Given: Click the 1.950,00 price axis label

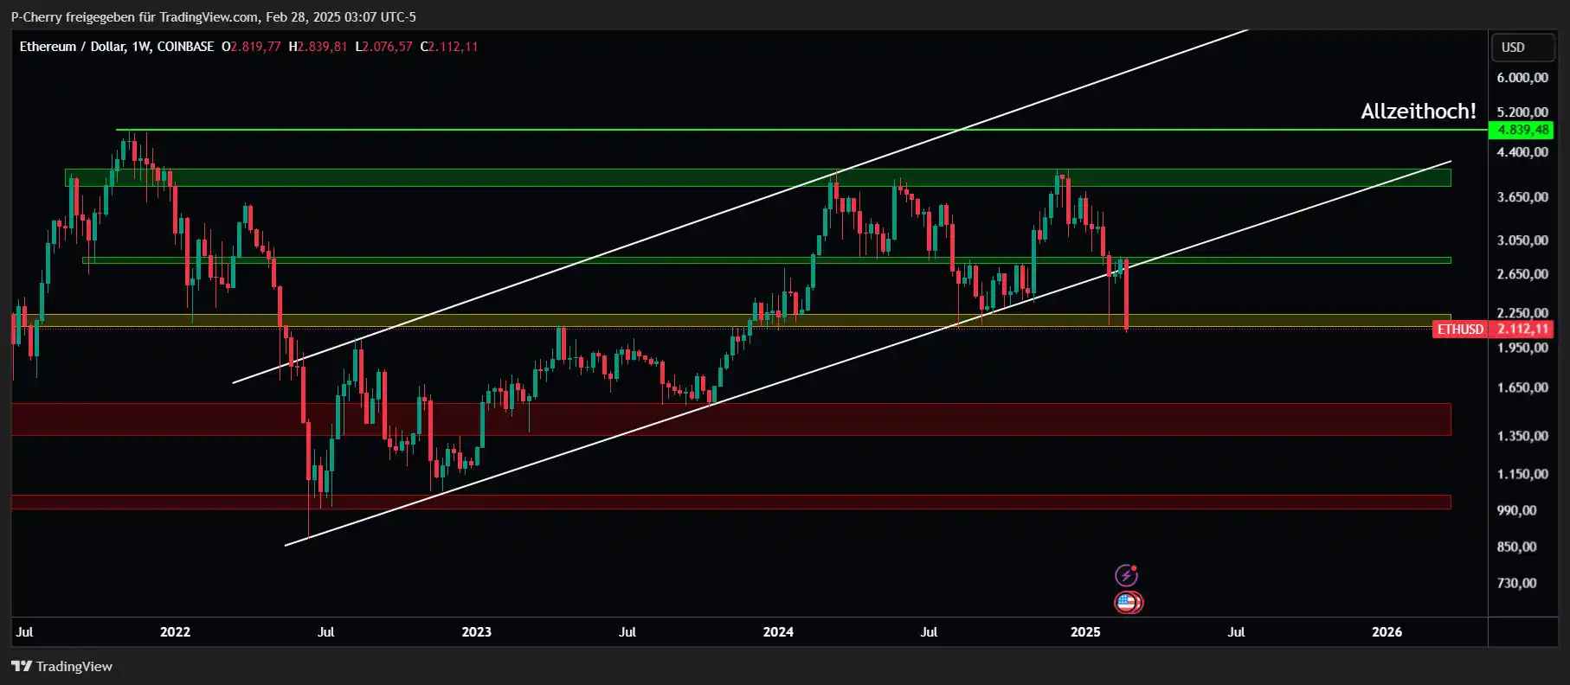Looking at the screenshot, I should click(1522, 348).
